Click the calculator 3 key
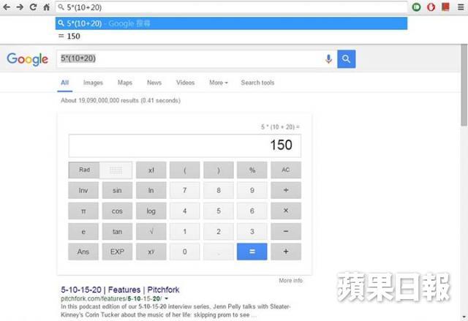468x321 pixels. [252, 232]
